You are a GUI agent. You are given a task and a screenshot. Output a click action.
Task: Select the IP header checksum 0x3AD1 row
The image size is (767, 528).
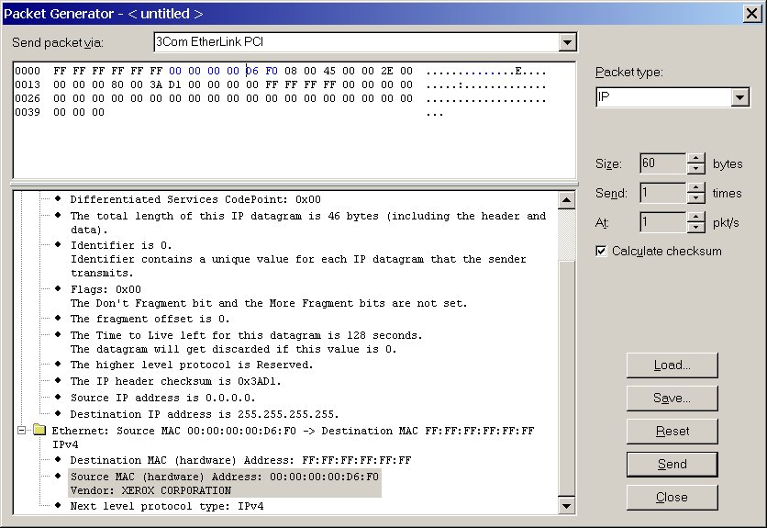click(175, 381)
